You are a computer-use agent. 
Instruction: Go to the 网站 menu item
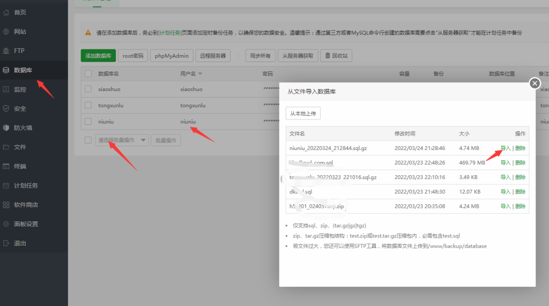point(20,32)
